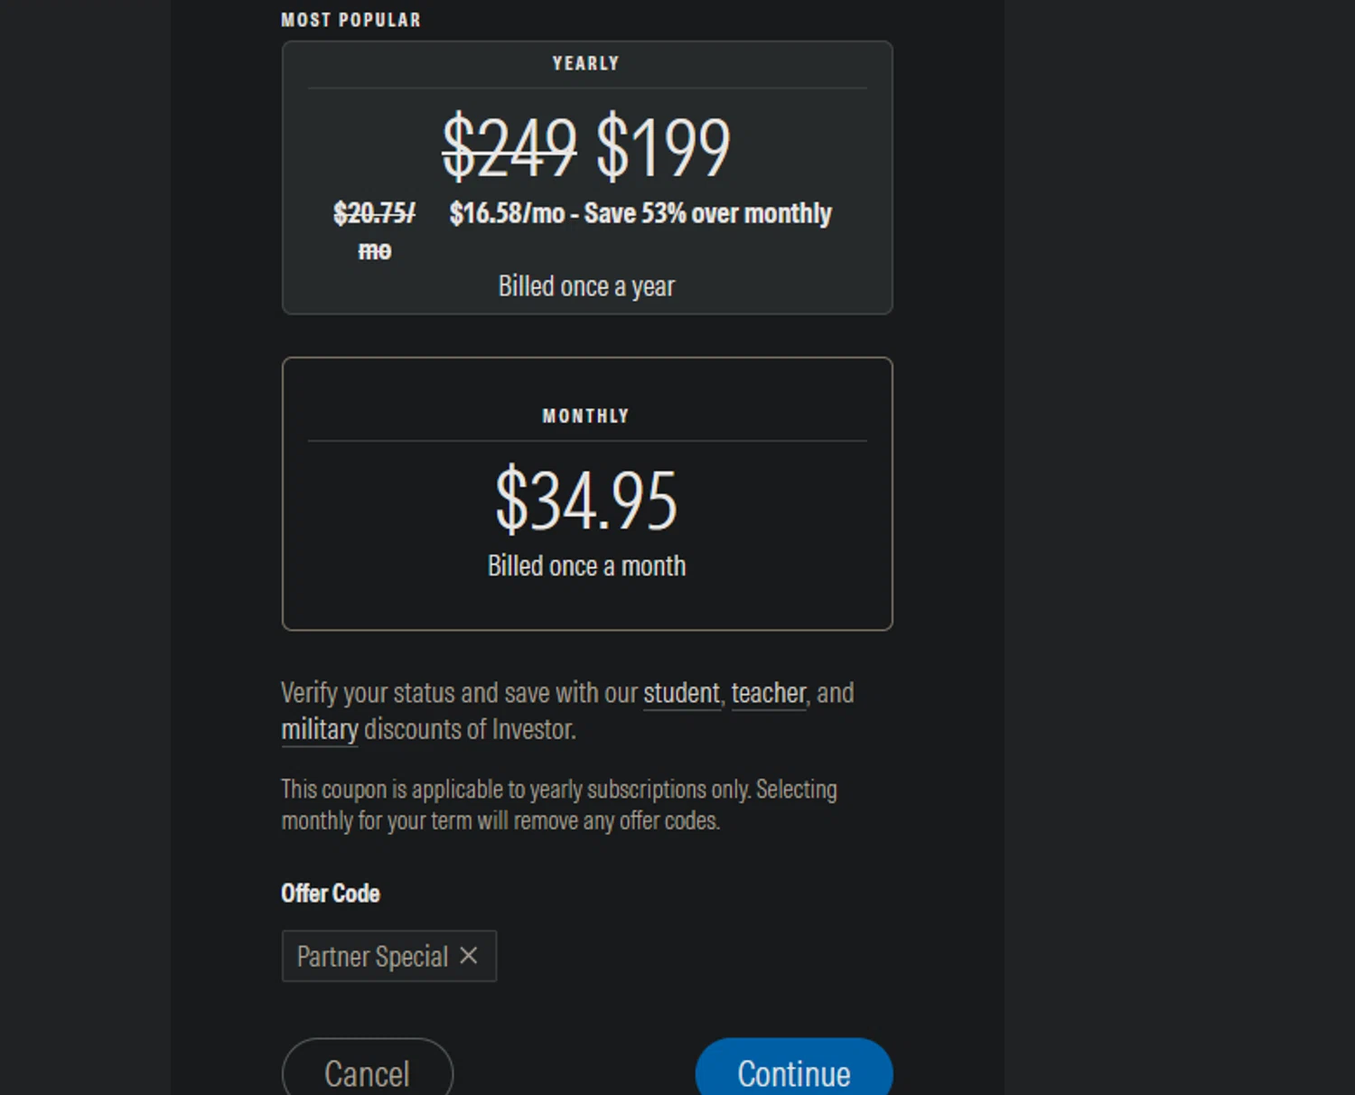Screen dimensions: 1355x1095
Task: Click the Most Popular label
Action: pos(350,20)
